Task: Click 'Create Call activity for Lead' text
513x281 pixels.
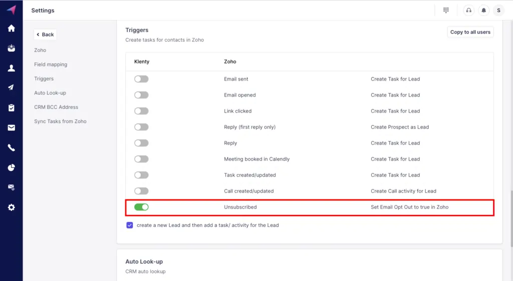Action: tap(403, 191)
